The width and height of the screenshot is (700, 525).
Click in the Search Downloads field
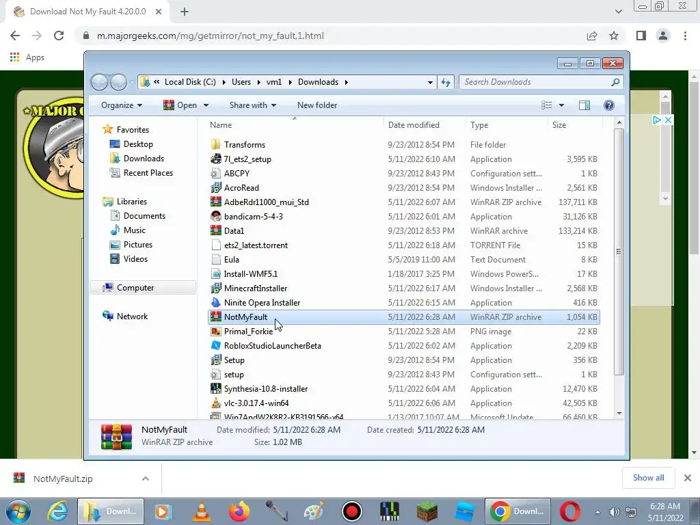[541, 82]
